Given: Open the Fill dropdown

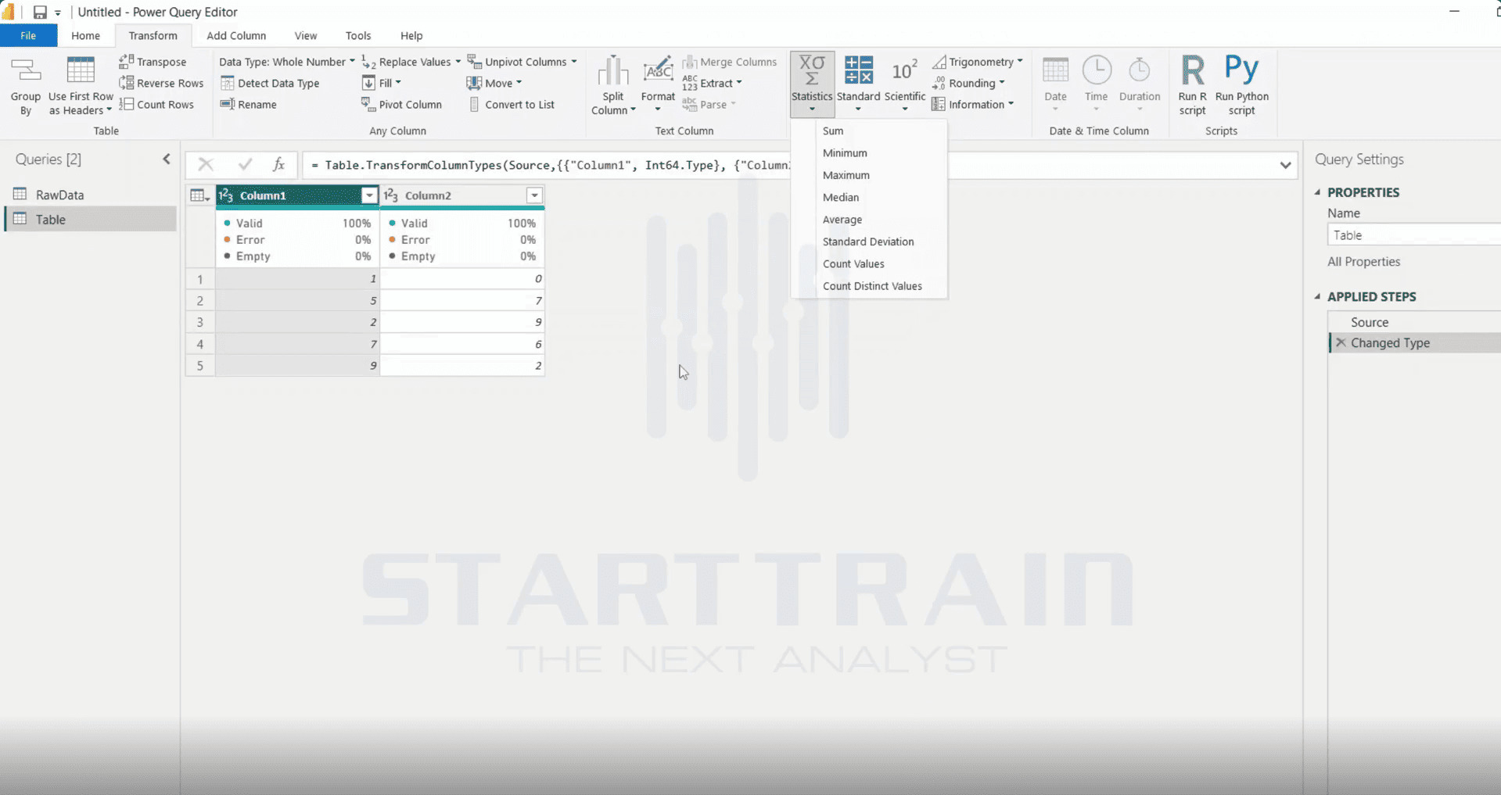Looking at the screenshot, I should (x=382, y=83).
